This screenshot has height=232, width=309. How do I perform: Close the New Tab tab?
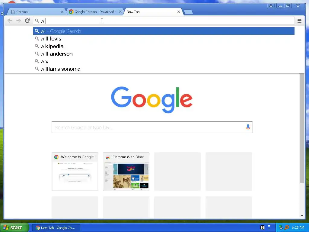tap(179, 12)
